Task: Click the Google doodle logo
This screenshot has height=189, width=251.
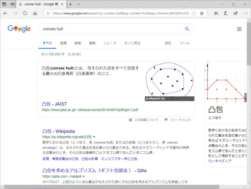Action: click(19, 29)
